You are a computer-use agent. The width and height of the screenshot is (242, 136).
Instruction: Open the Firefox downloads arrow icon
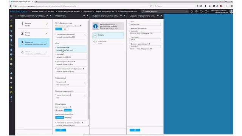tap(205, 6)
